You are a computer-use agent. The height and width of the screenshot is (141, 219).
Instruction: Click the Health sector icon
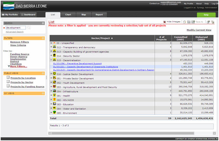click(x=55, y=95)
